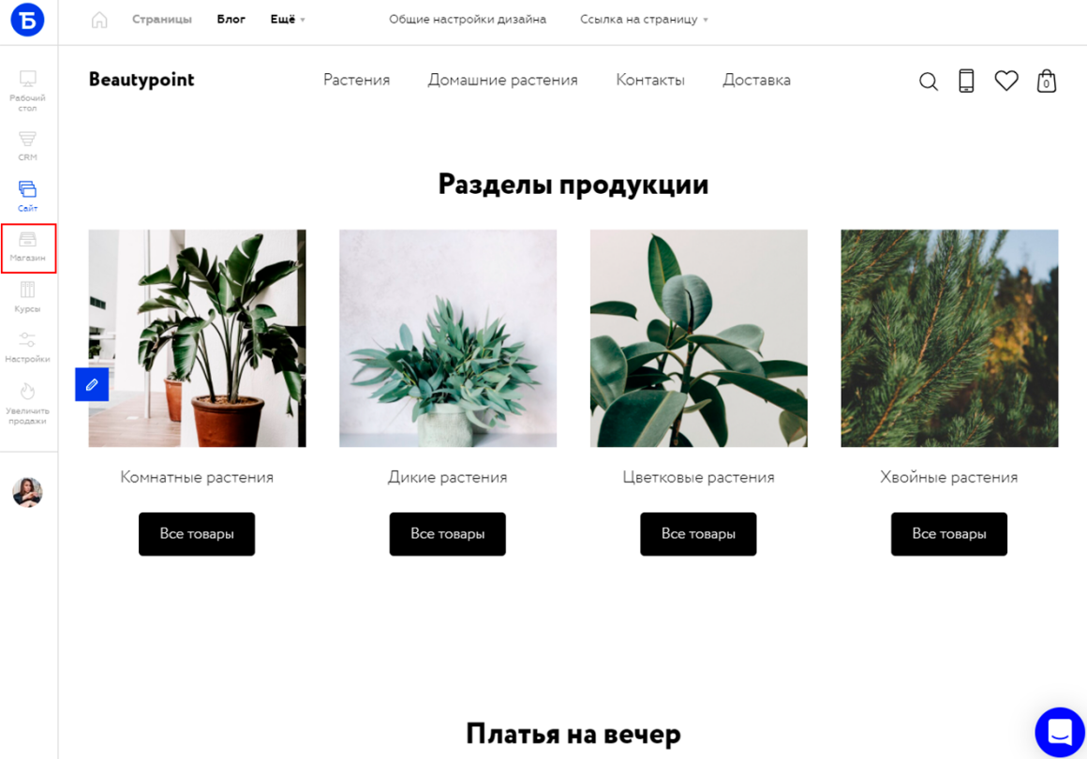The height and width of the screenshot is (759, 1087).
Task: Click the Хвойные растения thumbnail image
Action: coord(949,338)
